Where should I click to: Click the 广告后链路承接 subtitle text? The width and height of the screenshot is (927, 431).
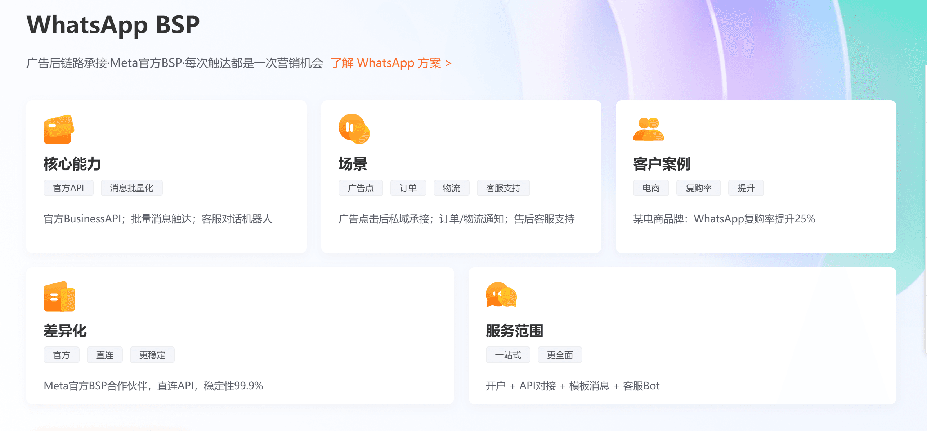(175, 63)
